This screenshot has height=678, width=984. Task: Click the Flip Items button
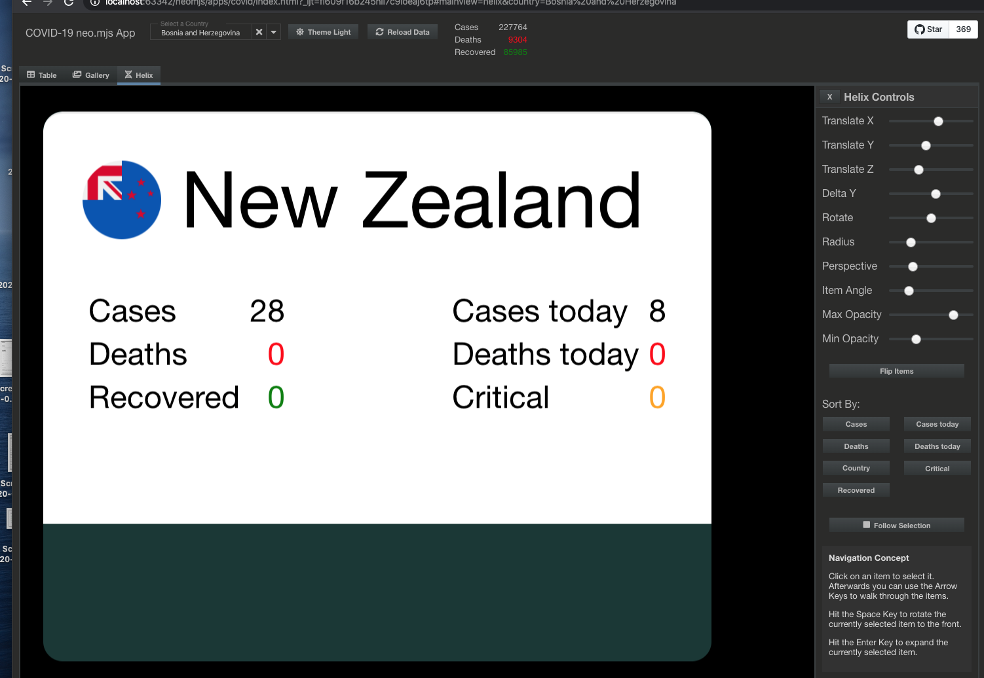(896, 371)
